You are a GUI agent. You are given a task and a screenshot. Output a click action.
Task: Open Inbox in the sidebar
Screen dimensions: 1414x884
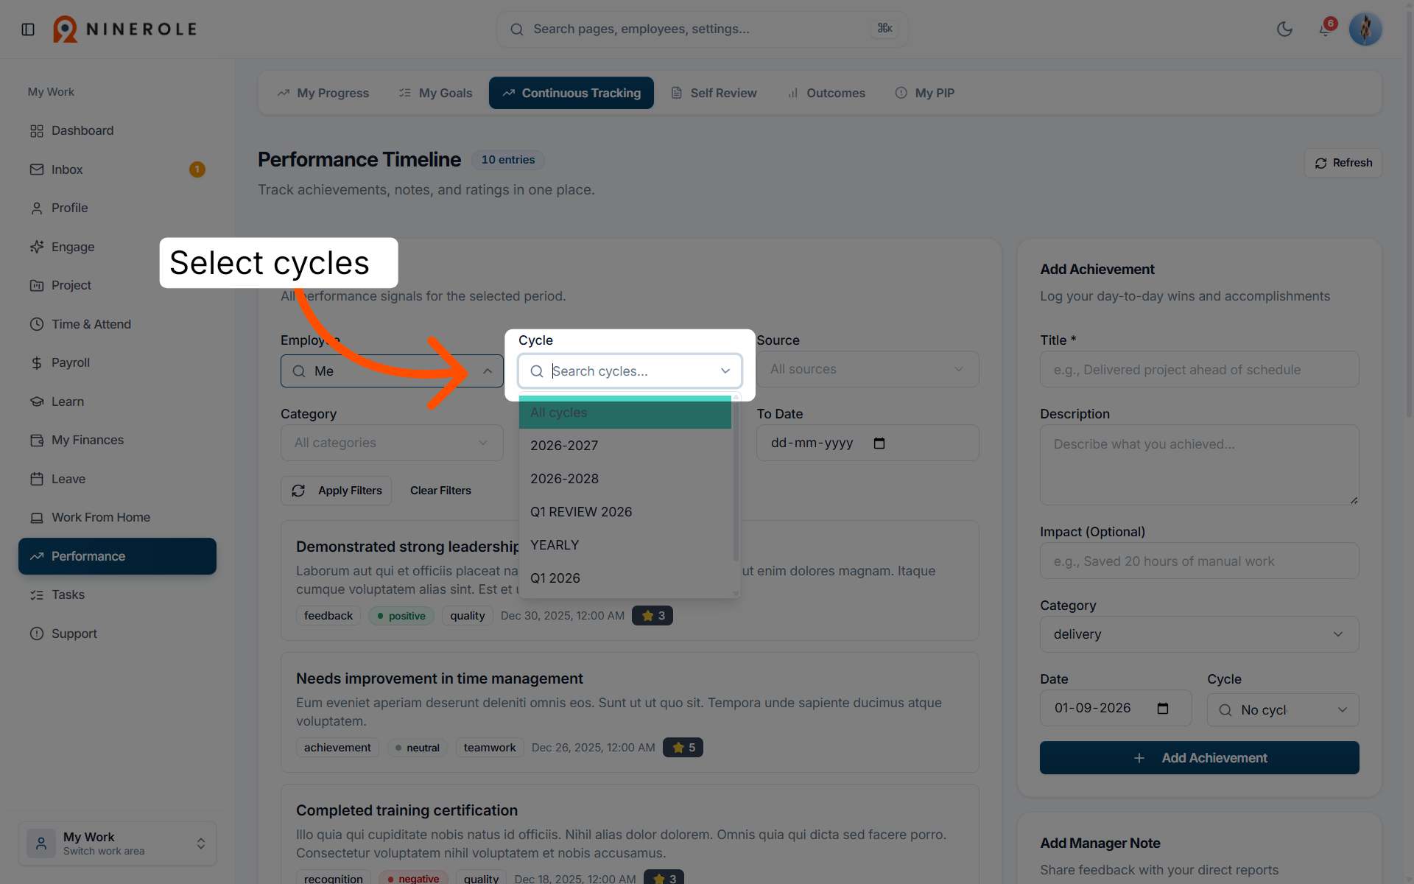point(117,169)
